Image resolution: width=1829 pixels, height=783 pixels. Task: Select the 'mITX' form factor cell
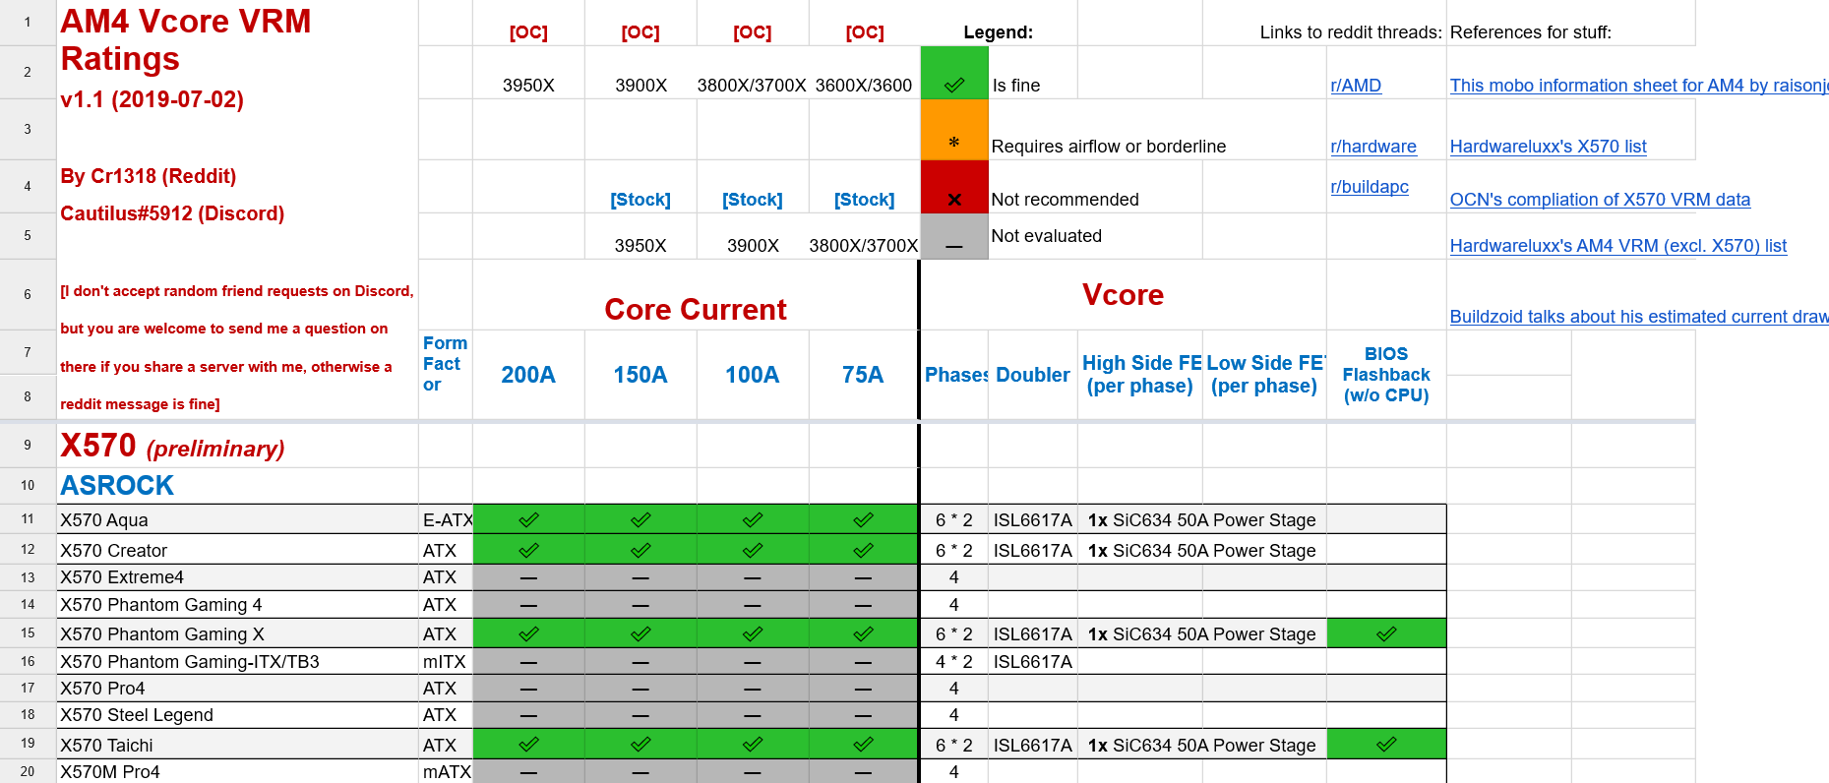(x=447, y=662)
